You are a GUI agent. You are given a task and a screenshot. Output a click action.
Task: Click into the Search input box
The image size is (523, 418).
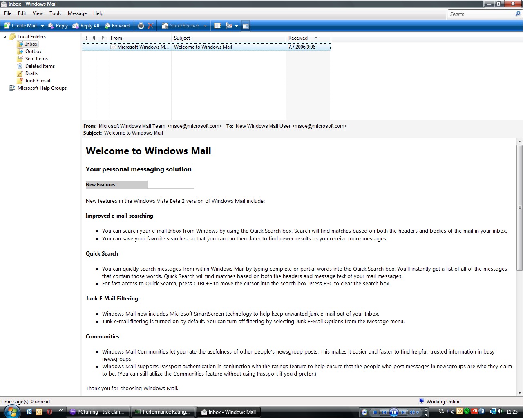point(481,14)
